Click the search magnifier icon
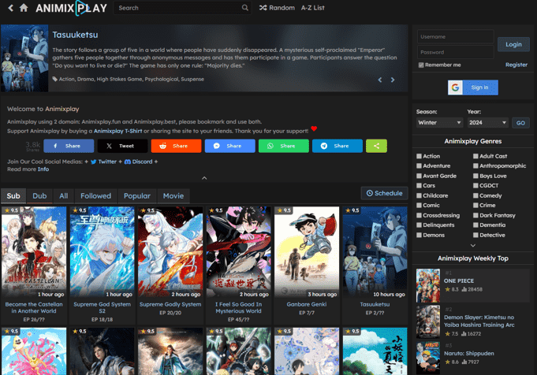This screenshot has width=537, height=375. (x=245, y=8)
